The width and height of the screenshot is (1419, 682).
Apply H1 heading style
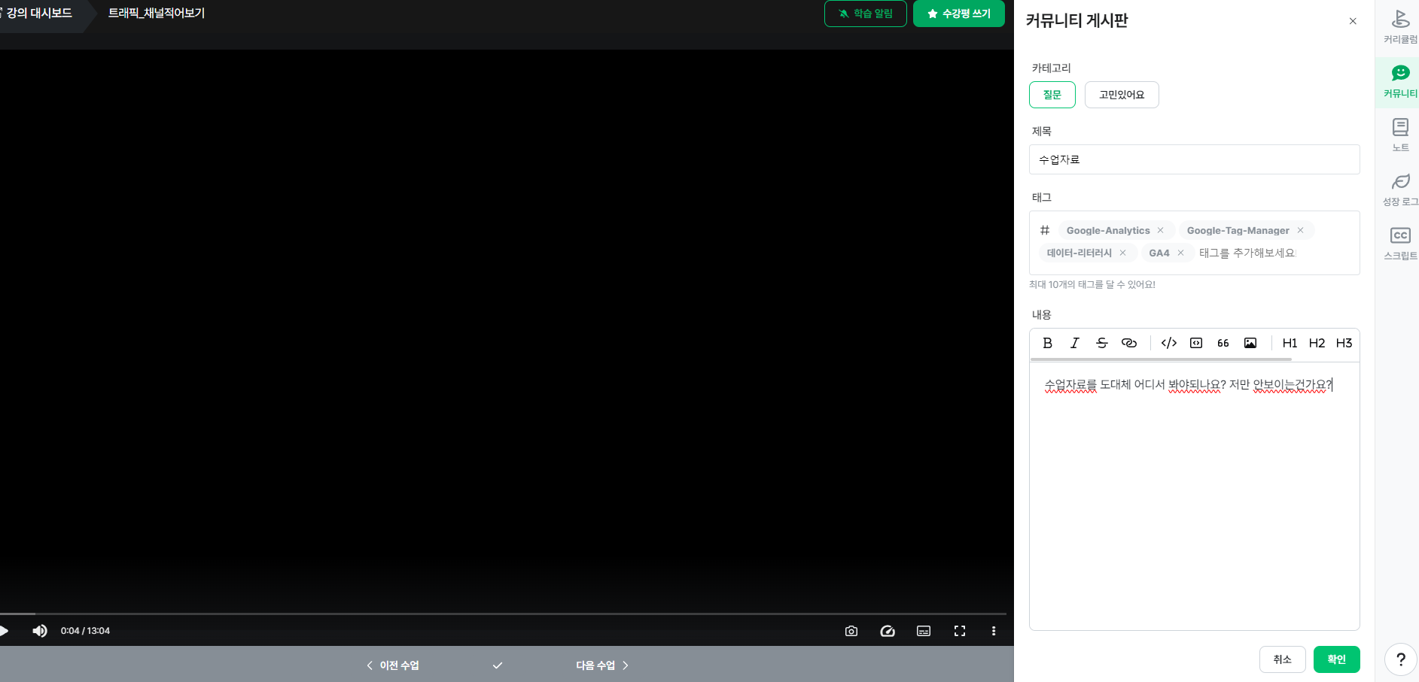tap(1290, 343)
